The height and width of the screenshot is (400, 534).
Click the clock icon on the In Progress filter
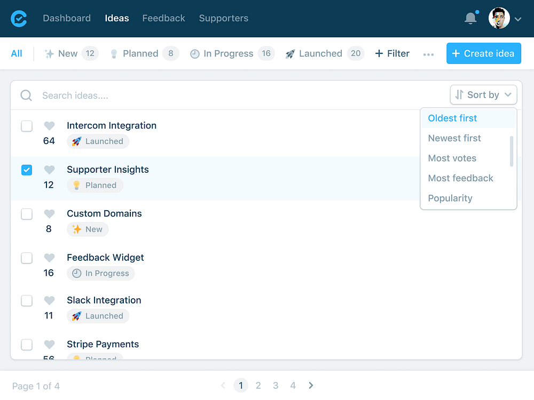(x=194, y=53)
